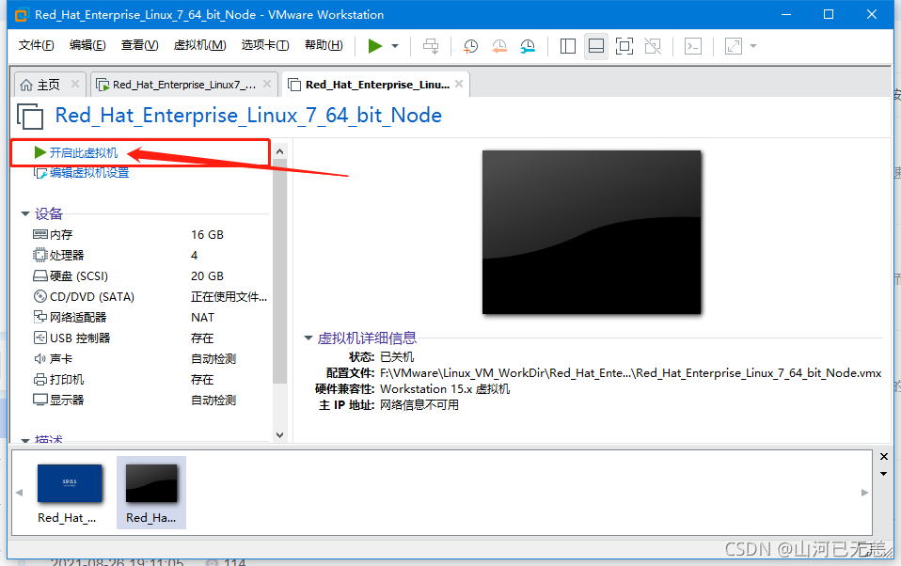Click the 16 GB memory value
The width and height of the screenshot is (901, 566).
(x=207, y=234)
